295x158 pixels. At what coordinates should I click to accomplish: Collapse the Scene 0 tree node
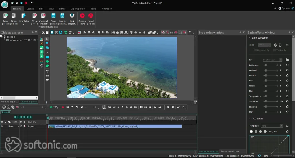click(1, 37)
